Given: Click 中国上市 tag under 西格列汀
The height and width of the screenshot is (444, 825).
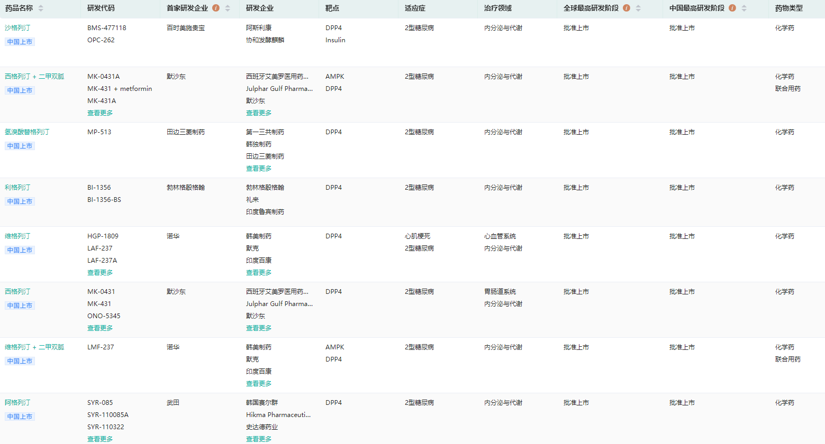Looking at the screenshot, I should pyautogui.click(x=20, y=306).
